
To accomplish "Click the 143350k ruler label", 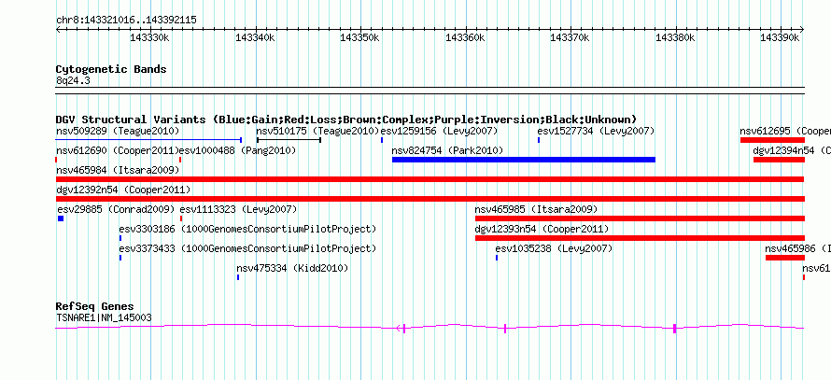I will tap(359, 38).
